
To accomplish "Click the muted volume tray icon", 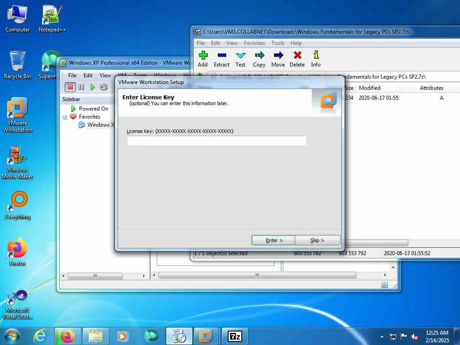I will pos(415,337).
